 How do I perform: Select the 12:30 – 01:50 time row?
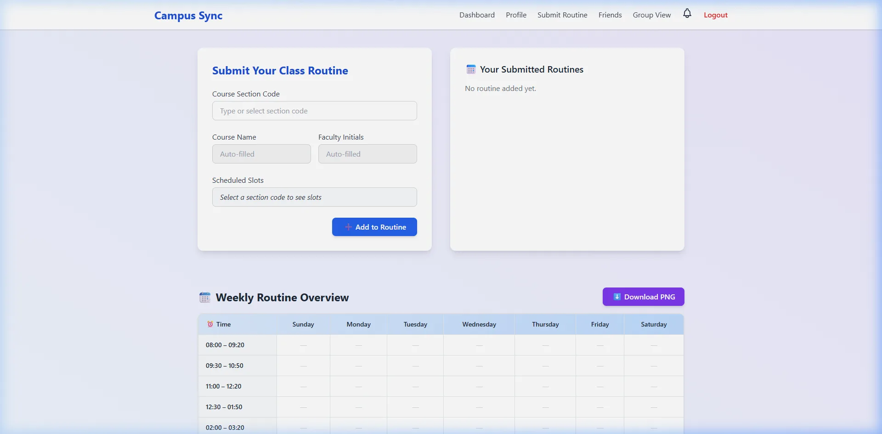point(441,407)
